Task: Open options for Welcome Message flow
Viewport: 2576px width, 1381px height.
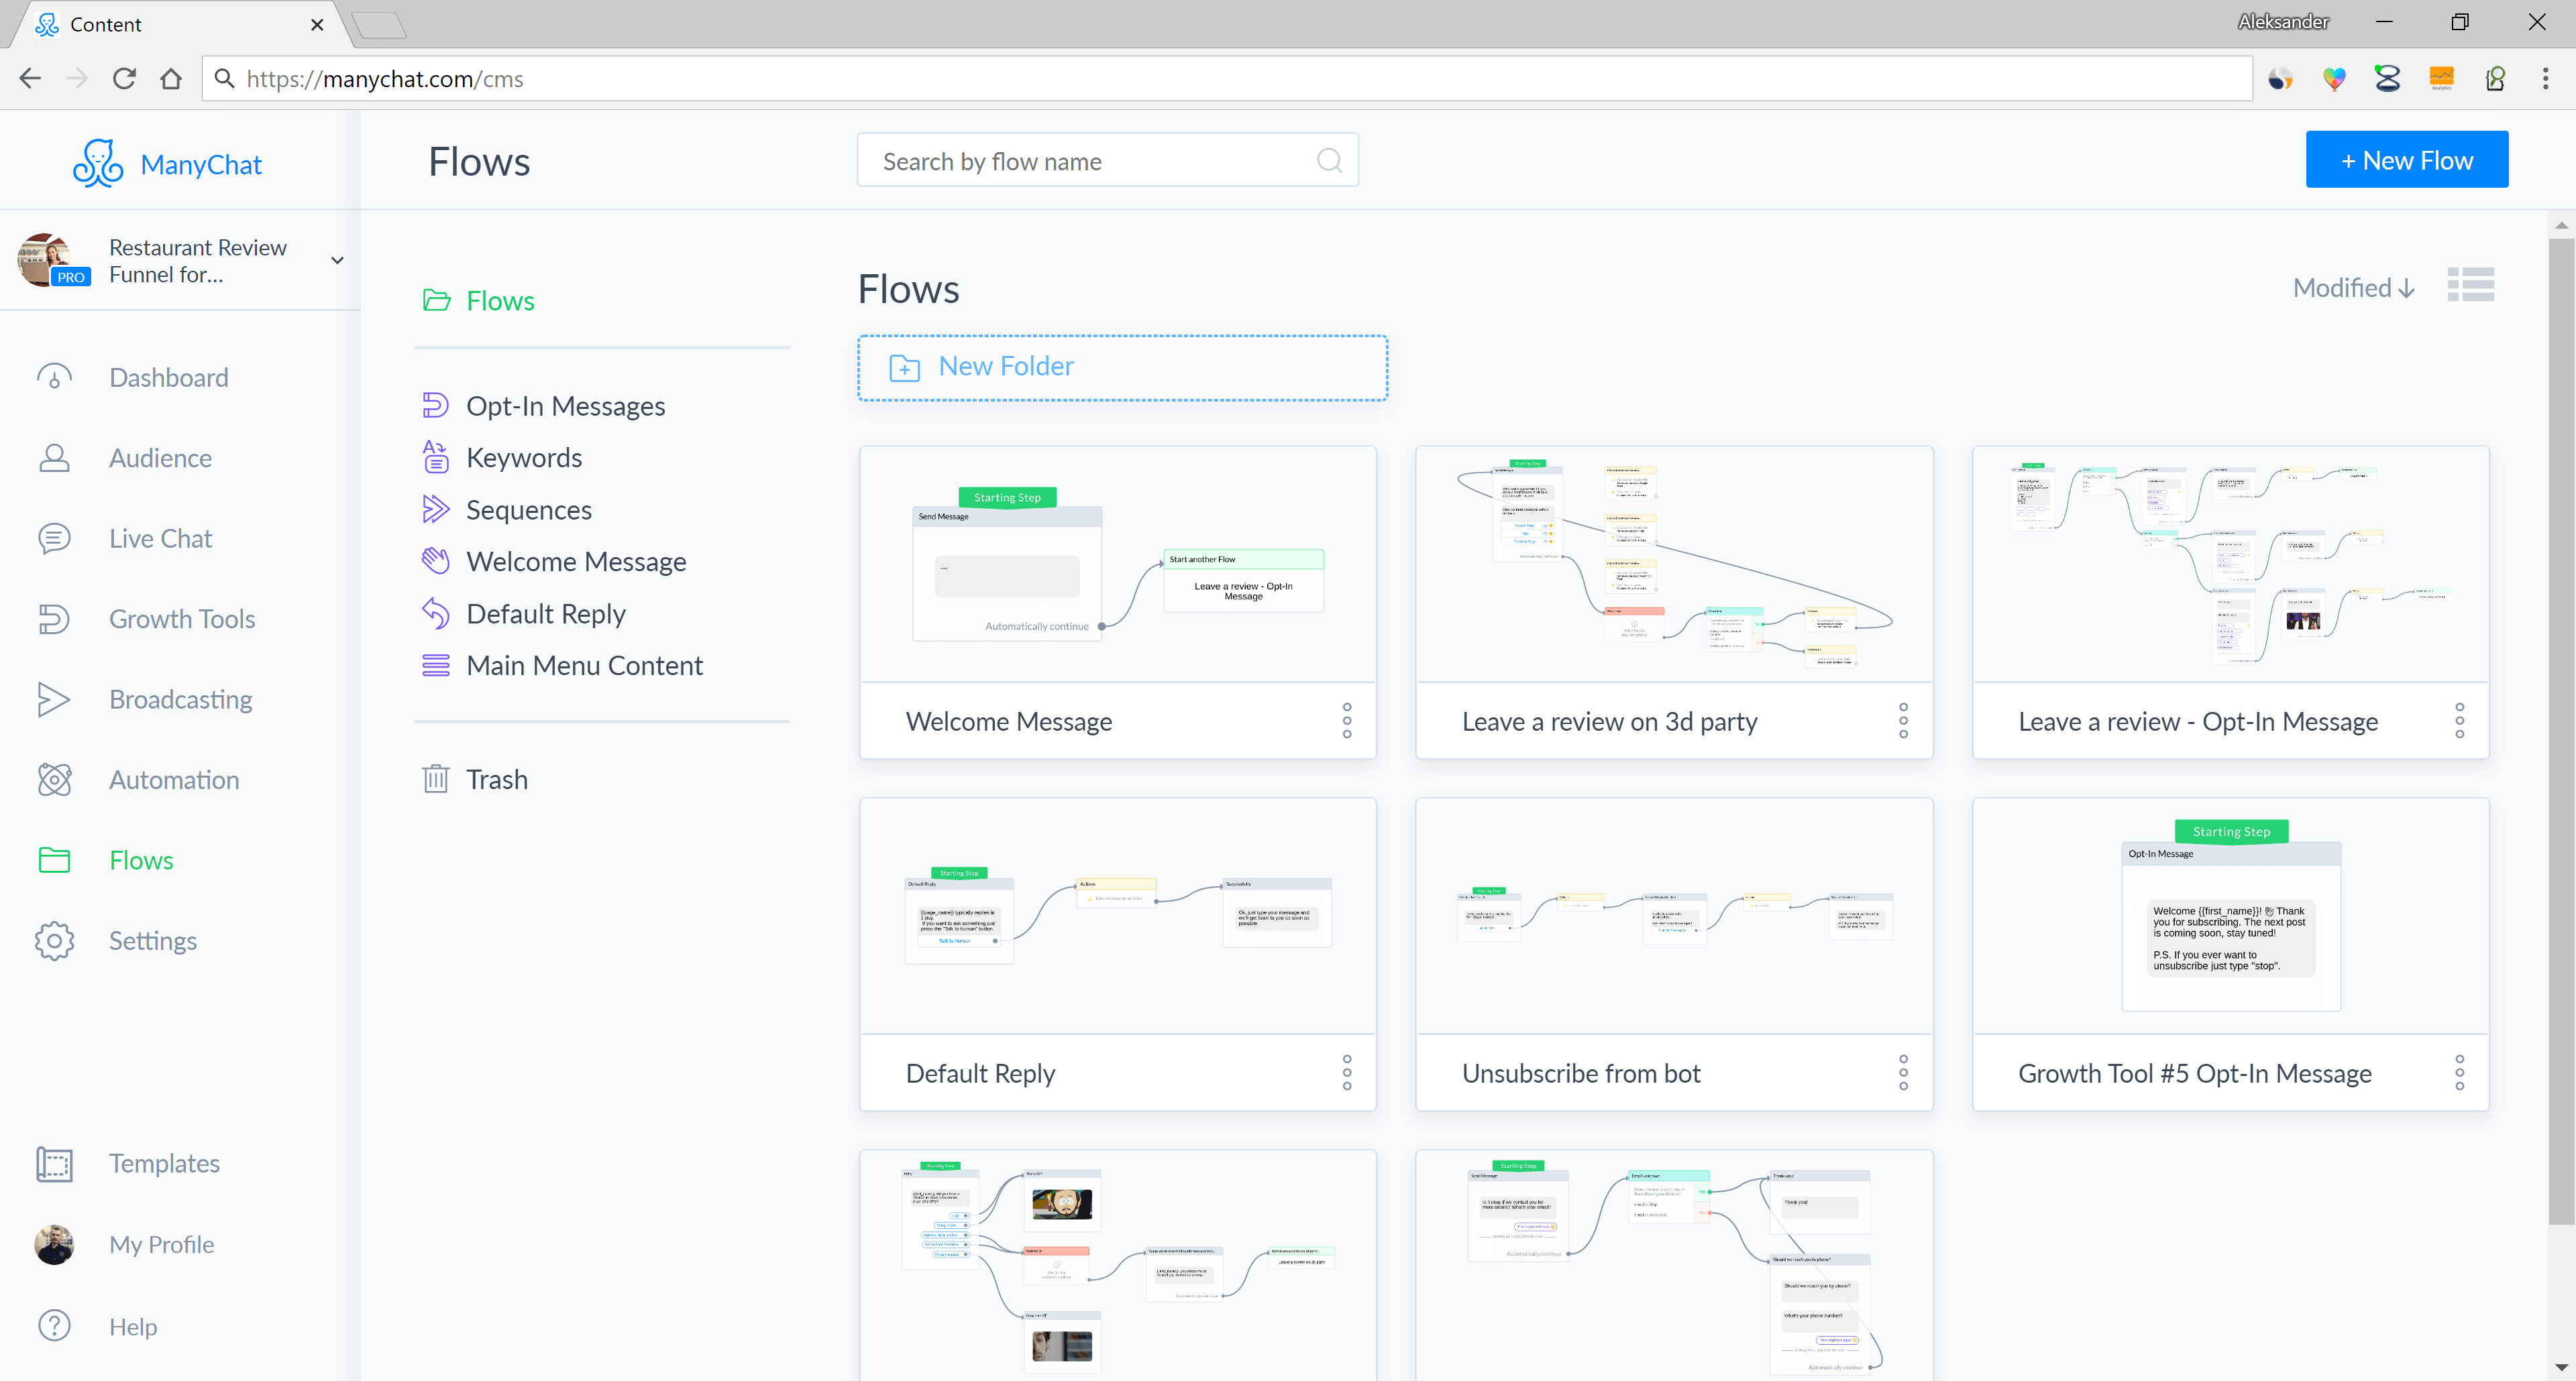Action: 1348,720
